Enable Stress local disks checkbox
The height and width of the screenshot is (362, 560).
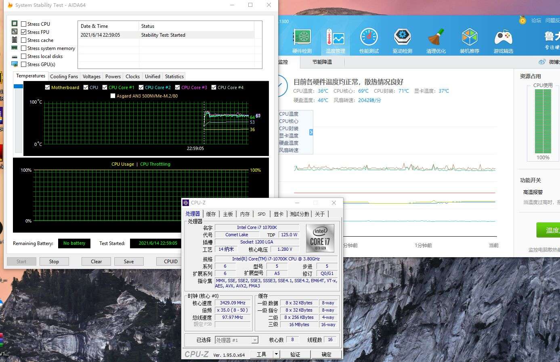[x=24, y=56]
